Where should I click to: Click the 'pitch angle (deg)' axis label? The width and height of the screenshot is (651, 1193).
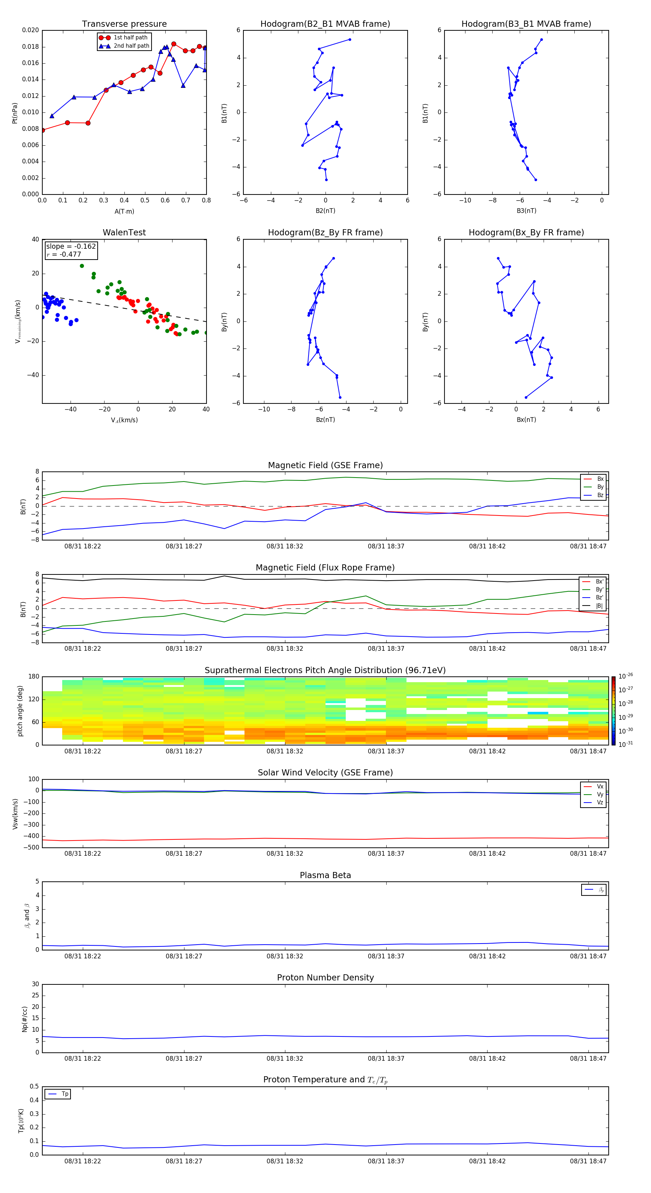coord(20,711)
